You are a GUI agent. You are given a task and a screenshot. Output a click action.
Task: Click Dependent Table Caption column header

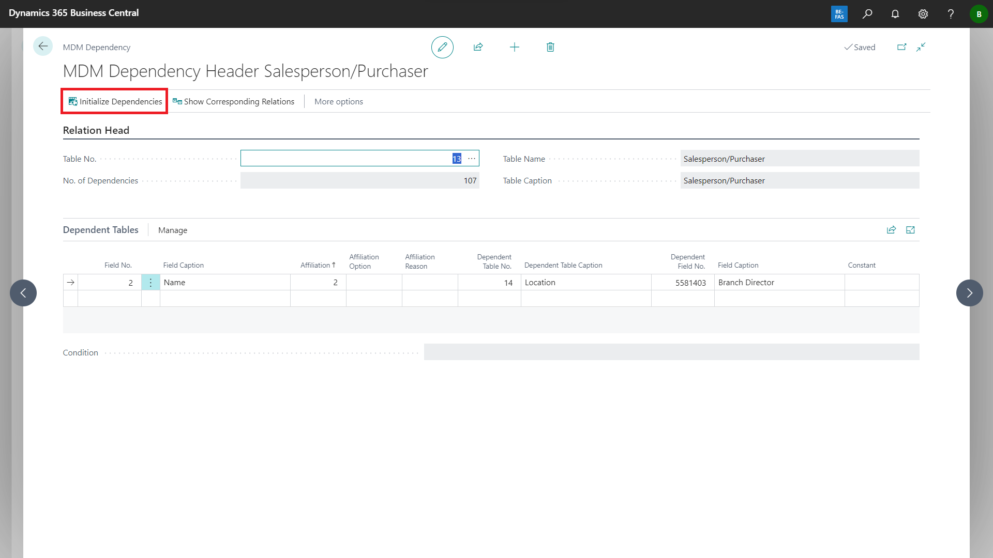click(563, 265)
